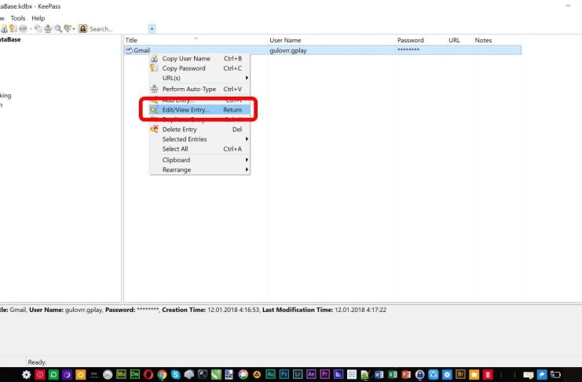Screen dimensions: 582x382
Task: Open the Help menu
Action: (38, 18)
